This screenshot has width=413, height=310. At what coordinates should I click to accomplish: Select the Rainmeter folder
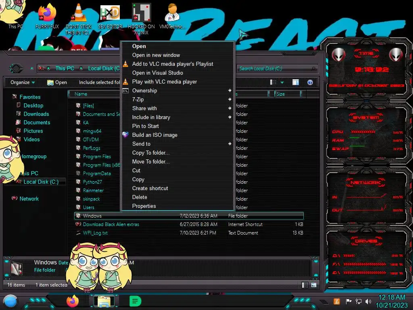pos(93,191)
